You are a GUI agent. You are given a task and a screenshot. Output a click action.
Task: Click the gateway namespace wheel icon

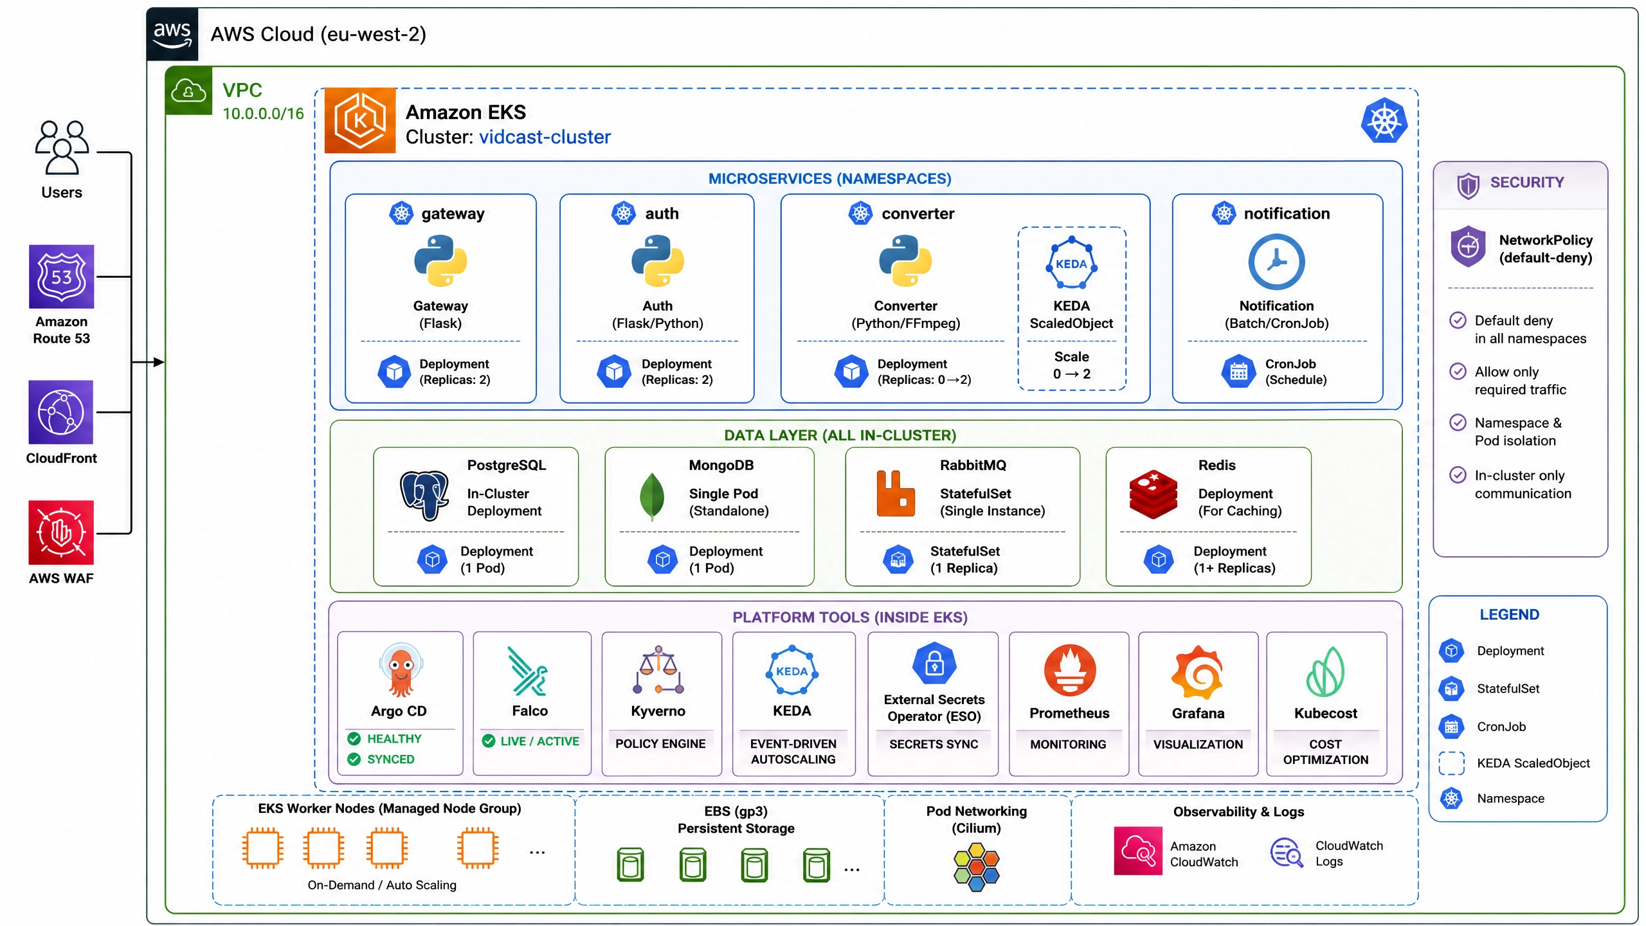401,213
